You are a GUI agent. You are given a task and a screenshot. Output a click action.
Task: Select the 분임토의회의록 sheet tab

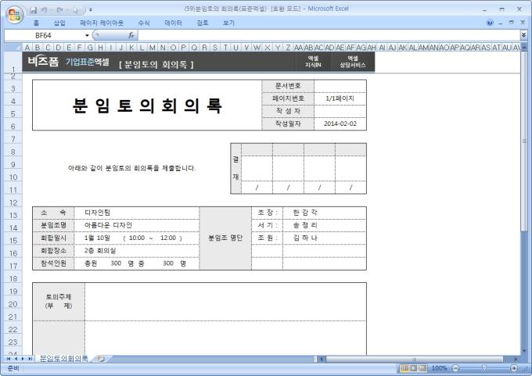63,359
